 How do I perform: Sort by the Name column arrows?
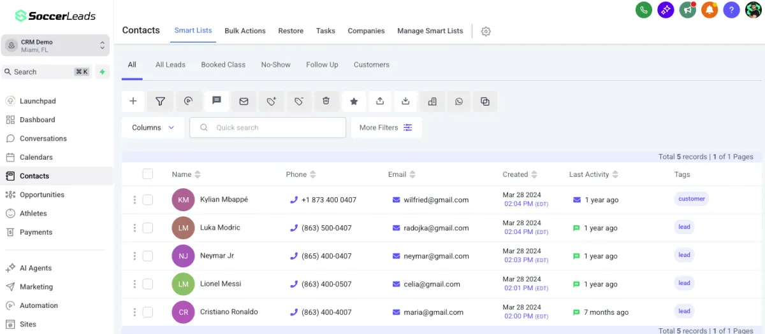click(x=198, y=174)
